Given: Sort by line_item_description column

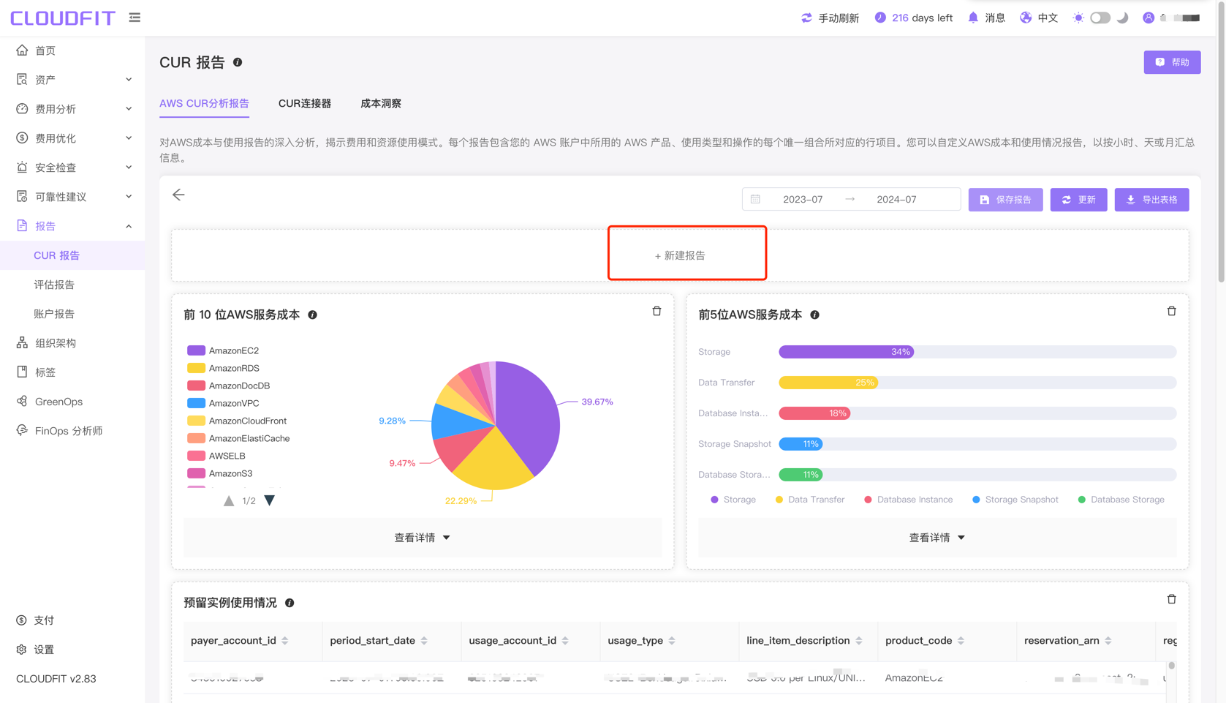Looking at the screenshot, I should pos(859,641).
